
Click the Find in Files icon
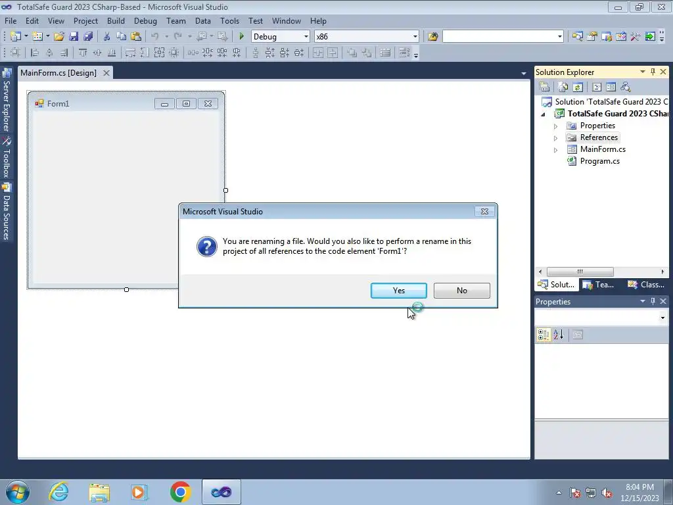(432, 37)
